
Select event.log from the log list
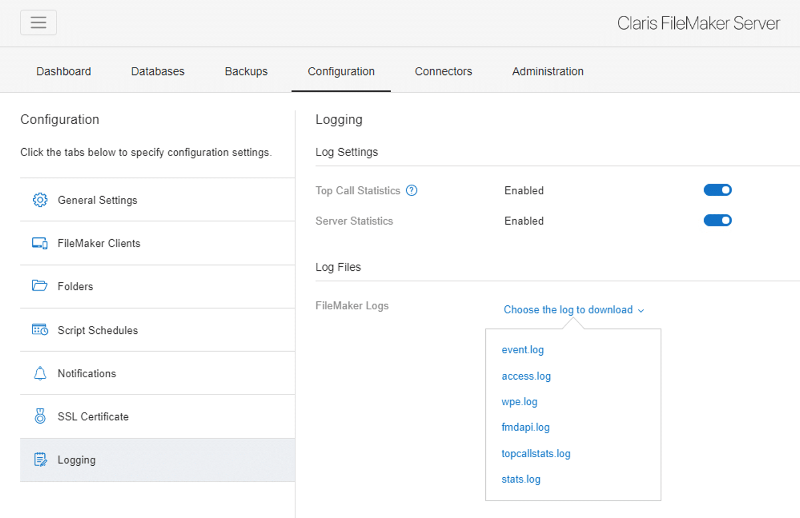click(x=523, y=350)
